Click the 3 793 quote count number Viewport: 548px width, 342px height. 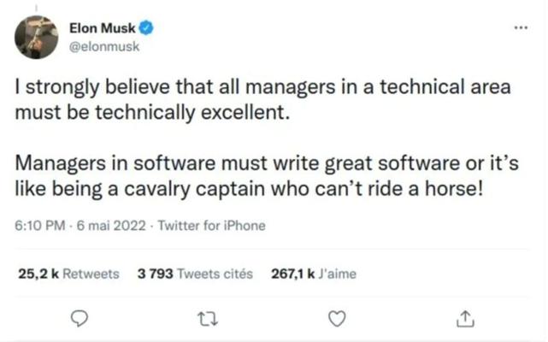coord(156,274)
